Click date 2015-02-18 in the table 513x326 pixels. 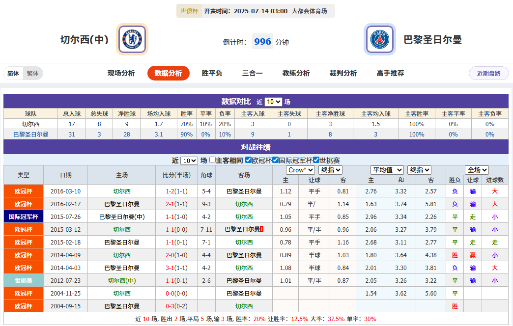(x=65, y=243)
